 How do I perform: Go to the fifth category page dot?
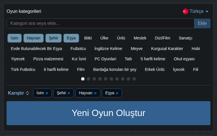pyautogui.click(x=106, y=79)
